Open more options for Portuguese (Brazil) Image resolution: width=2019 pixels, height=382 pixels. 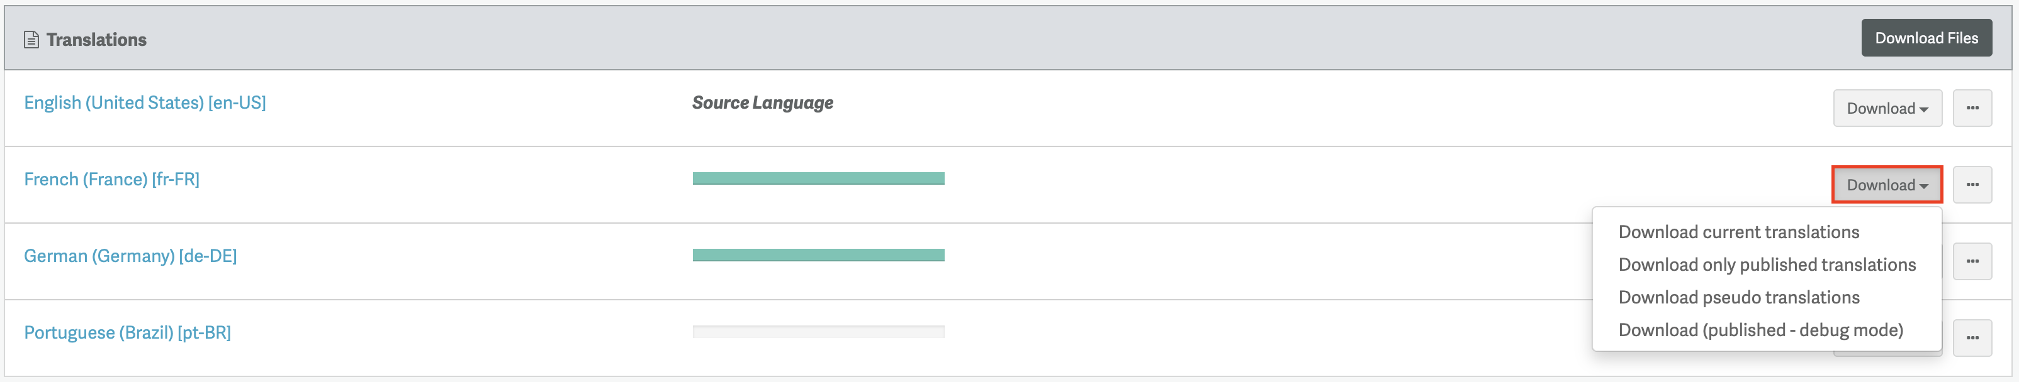(1972, 338)
